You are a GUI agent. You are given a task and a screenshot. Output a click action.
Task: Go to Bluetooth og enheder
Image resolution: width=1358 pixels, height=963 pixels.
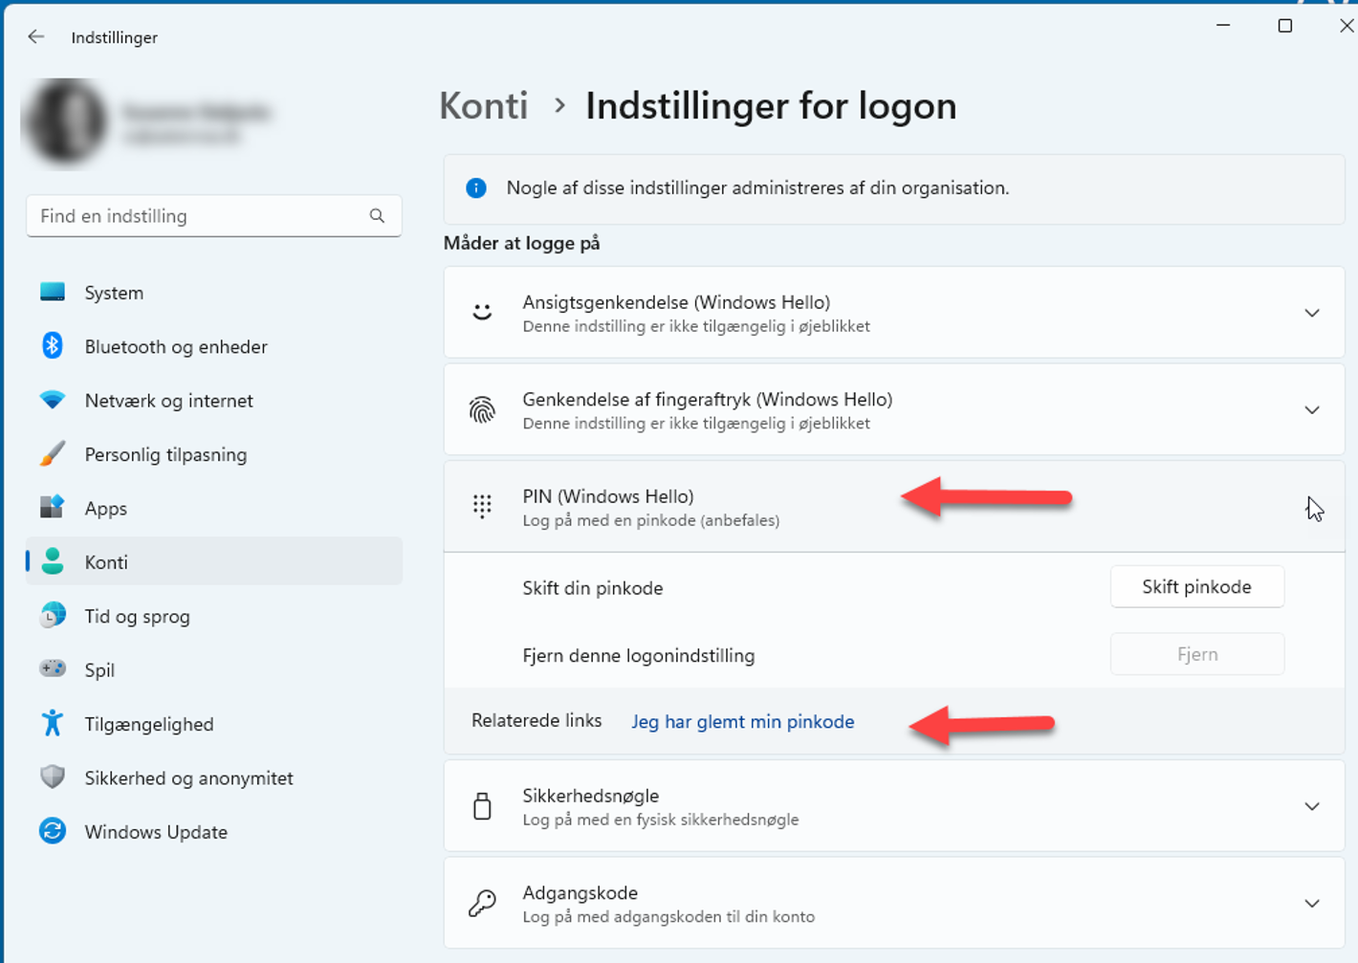(x=213, y=346)
